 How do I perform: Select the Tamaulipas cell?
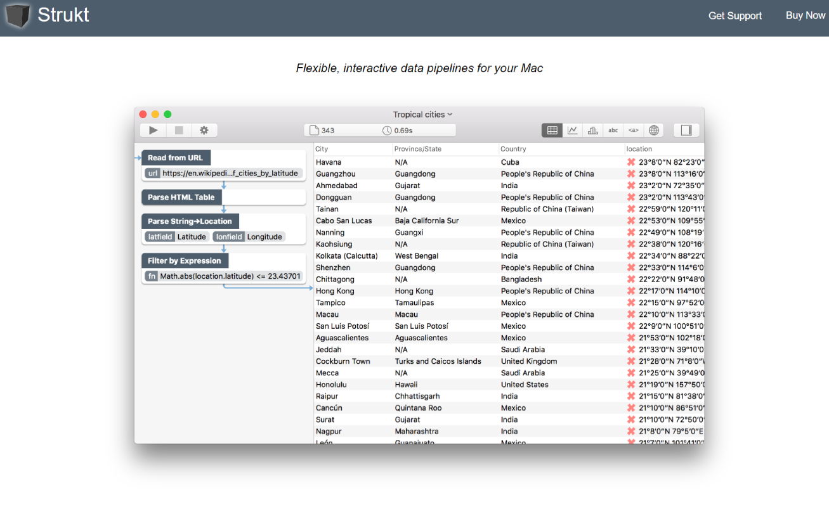pyautogui.click(x=414, y=303)
